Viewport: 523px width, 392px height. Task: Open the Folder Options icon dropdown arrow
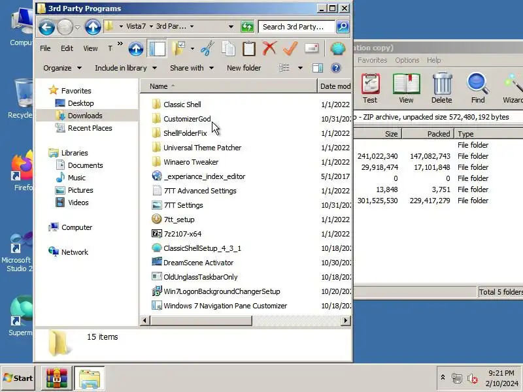pyautogui.click(x=192, y=48)
